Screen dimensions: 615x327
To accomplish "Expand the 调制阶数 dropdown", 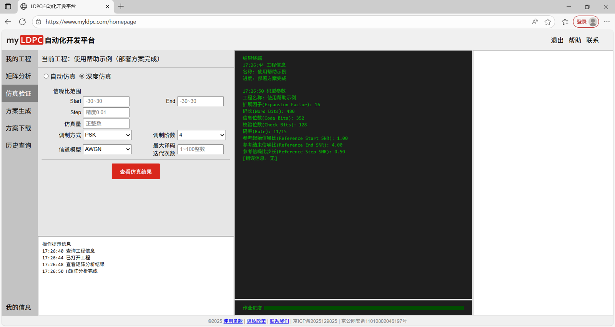I will tap(201, 135).
